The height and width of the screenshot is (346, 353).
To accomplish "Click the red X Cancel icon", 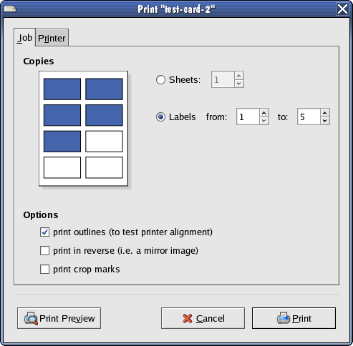I will (x=188, y=318).
